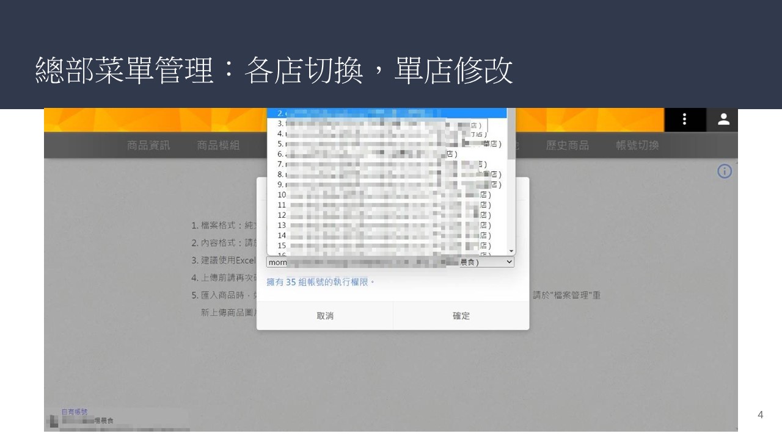782x439 pixels.
Task: Confirm with the 確定 button
Action: (461, 316)
